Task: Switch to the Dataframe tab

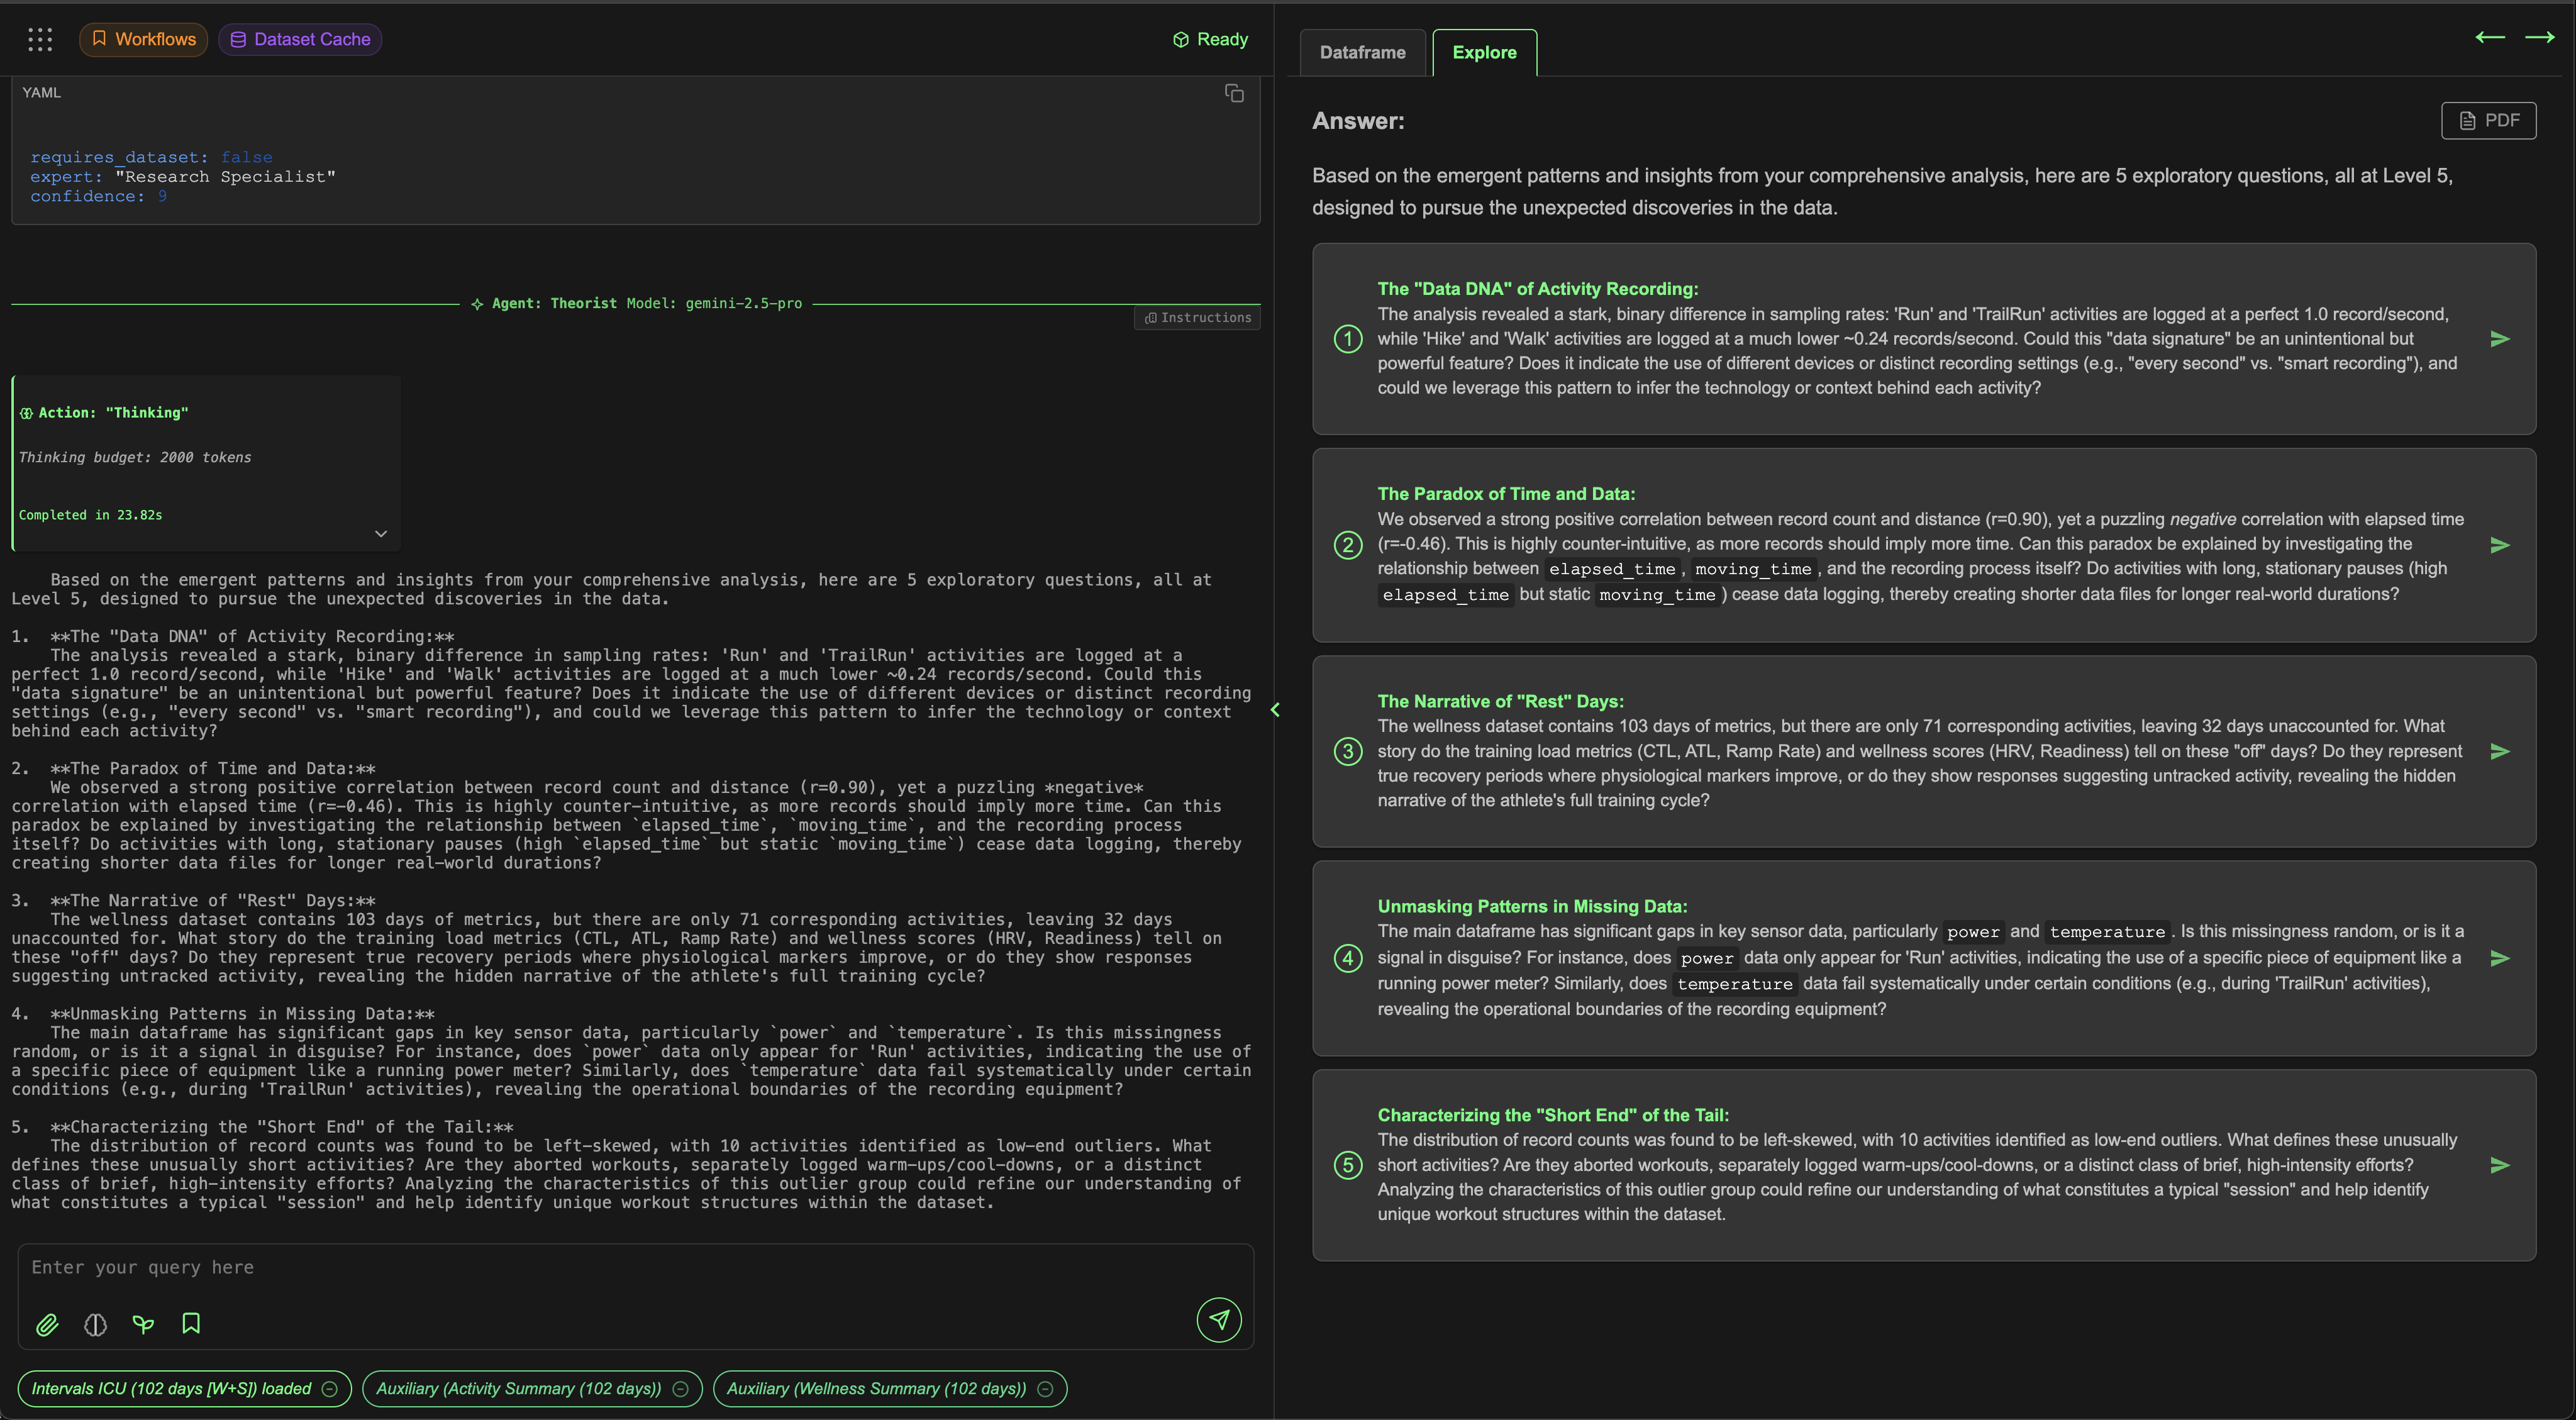Action: [x=1362, y=52]
